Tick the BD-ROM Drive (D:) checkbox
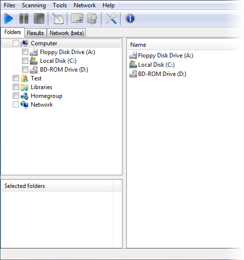The height and width of the screenshot is (260, 244). [x=25, y=70]
